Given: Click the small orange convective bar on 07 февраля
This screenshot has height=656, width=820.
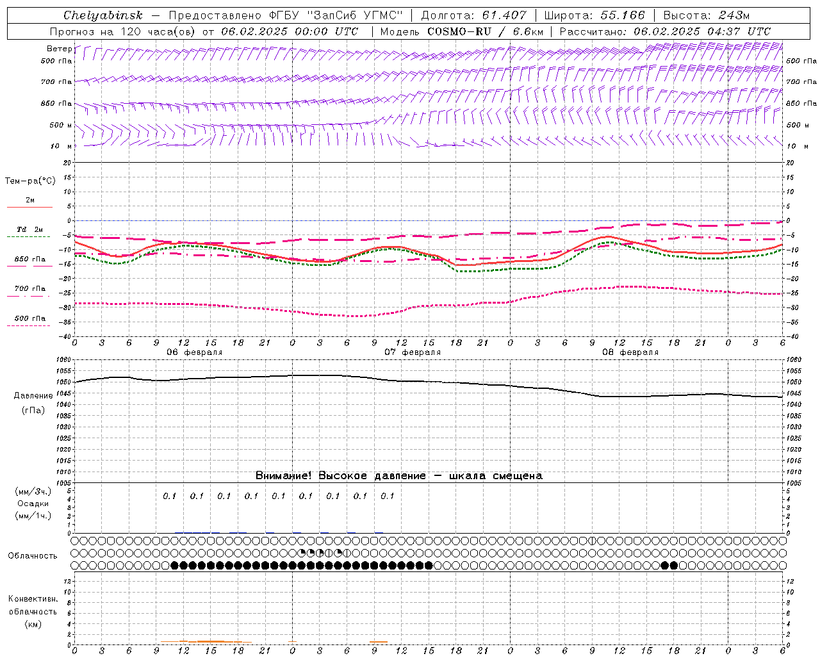Looking at the screenshot, I should pyautogui.click(x=379, y=642).
